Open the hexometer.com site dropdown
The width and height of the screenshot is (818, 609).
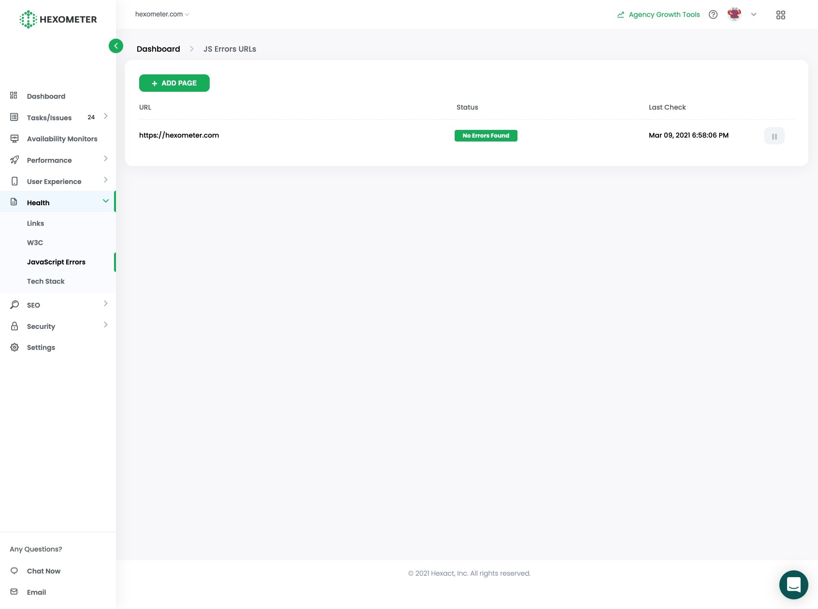pyautogui.click(x=162, y=14)
